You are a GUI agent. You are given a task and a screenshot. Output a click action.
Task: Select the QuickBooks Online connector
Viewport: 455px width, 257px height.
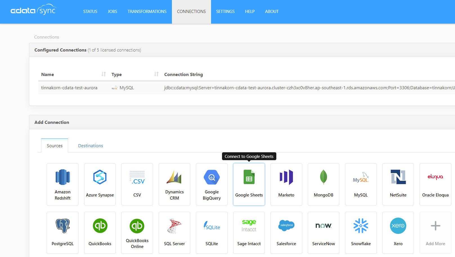[x=137, y=233]
